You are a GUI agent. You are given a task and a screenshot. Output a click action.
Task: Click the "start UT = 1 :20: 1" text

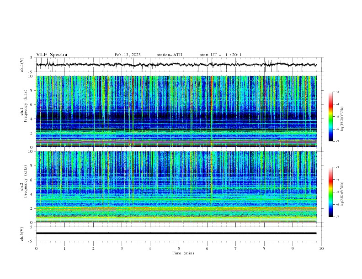[221, 55]
